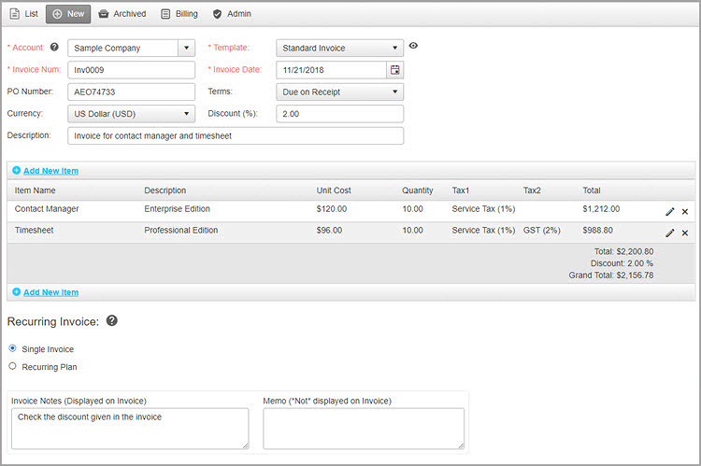
Task: Click the bottom Add New Item link
Action: pos(50,292)
